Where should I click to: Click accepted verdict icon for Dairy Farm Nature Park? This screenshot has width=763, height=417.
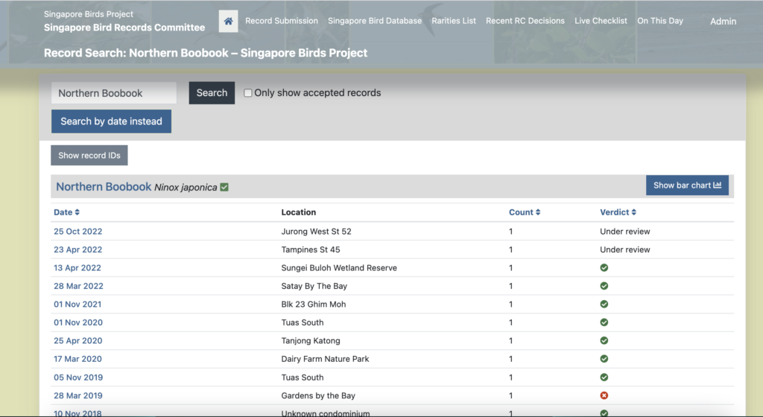604,359
